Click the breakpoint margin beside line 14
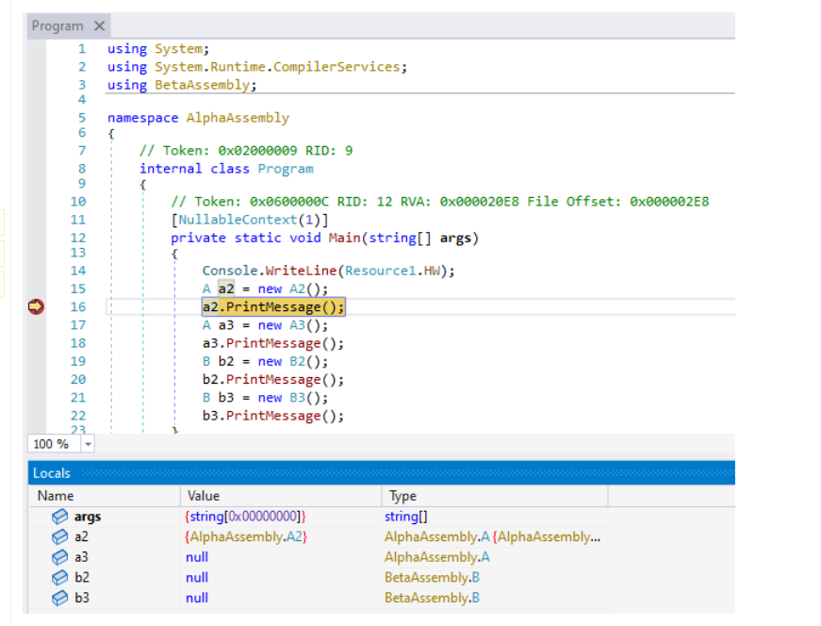821x626 pixels. coord(35,271)
